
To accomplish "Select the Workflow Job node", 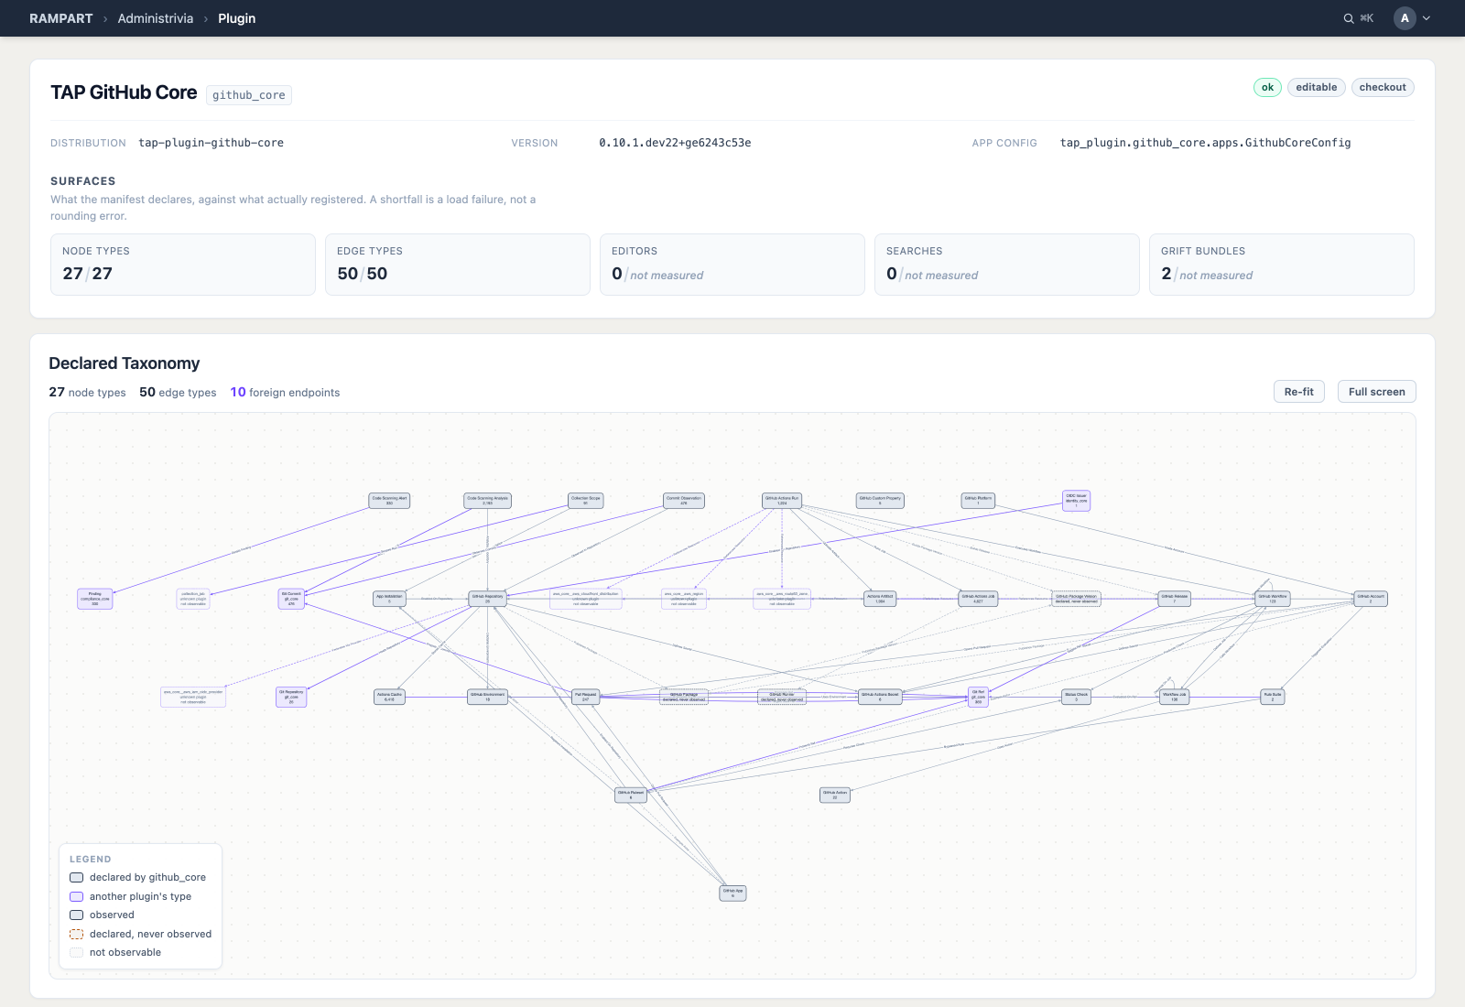I will [1174, 697].
